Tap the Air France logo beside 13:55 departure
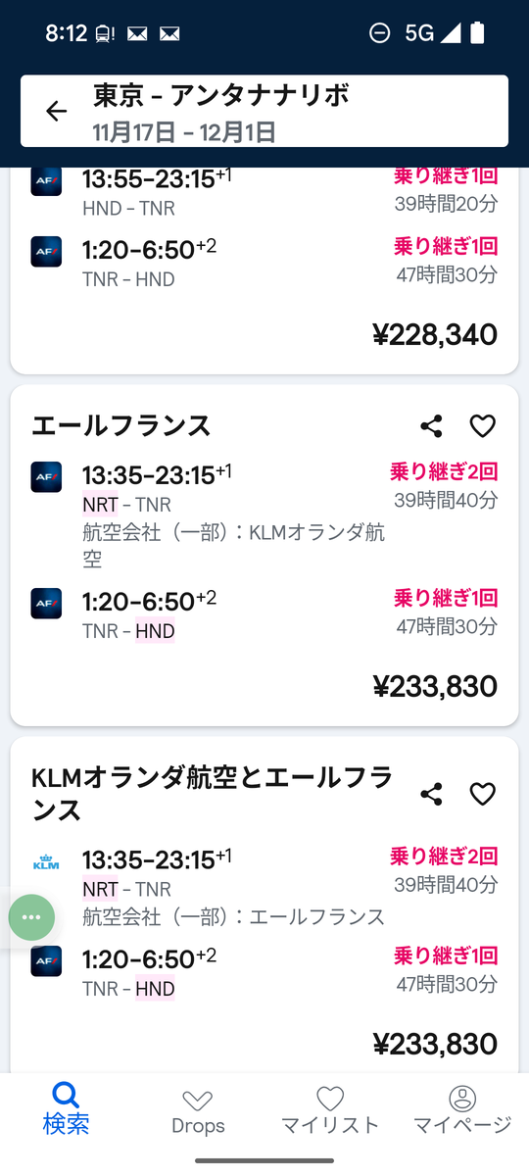Image resolution: width=529 pixels, height=1176 pixels. pos(46,181)
